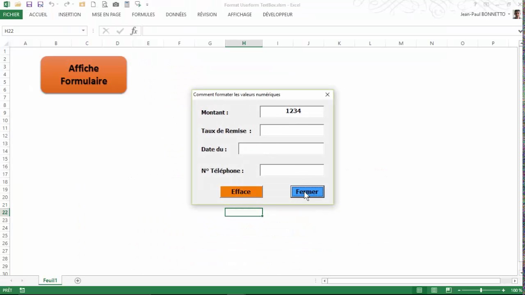This screenshot has width=525, height=295.
Task: Click the horizontal scrollbar right arrow
Action: [x=515, y=281]
